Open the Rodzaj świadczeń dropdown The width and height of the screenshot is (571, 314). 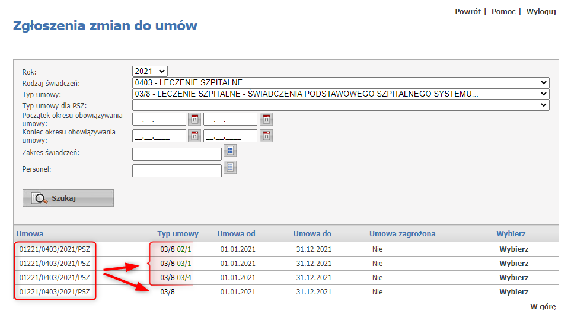click(x=341, y=82)
